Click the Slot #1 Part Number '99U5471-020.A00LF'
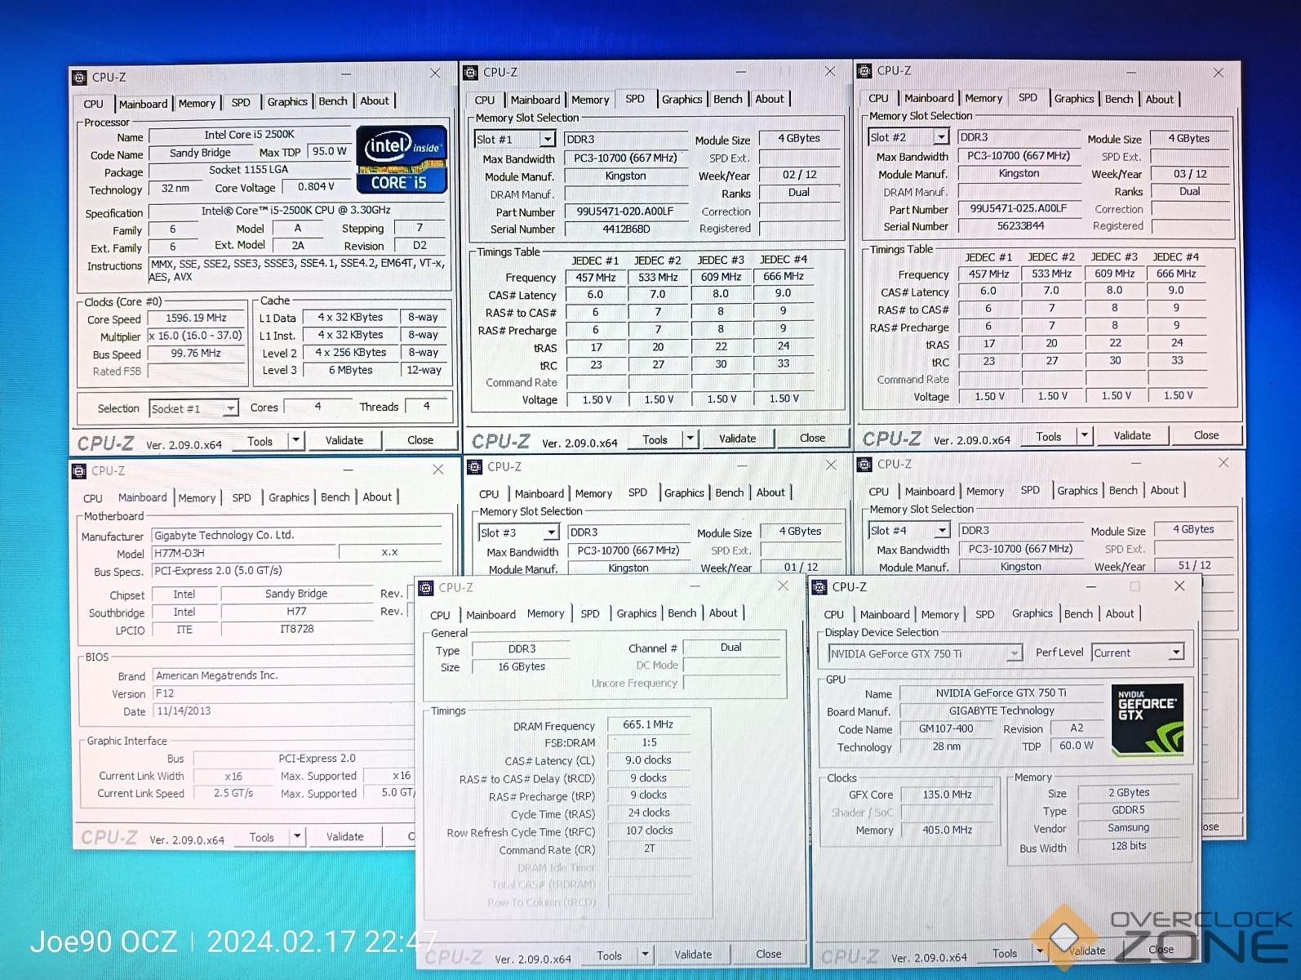 click(x=626, y=212)
